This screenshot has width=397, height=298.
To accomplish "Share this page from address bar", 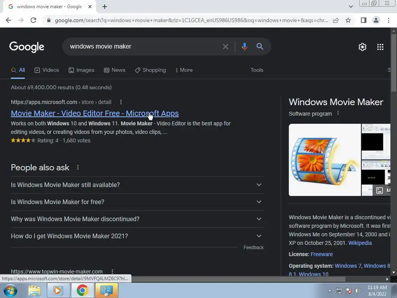I will point(336,20).
